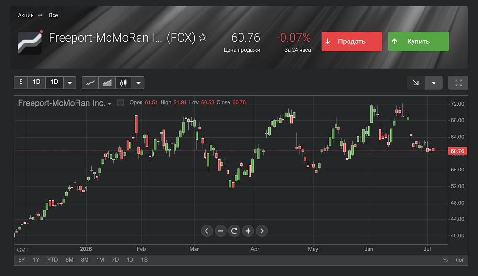
Task: Zoom in the chart with plus button
Action: point(248,231)
